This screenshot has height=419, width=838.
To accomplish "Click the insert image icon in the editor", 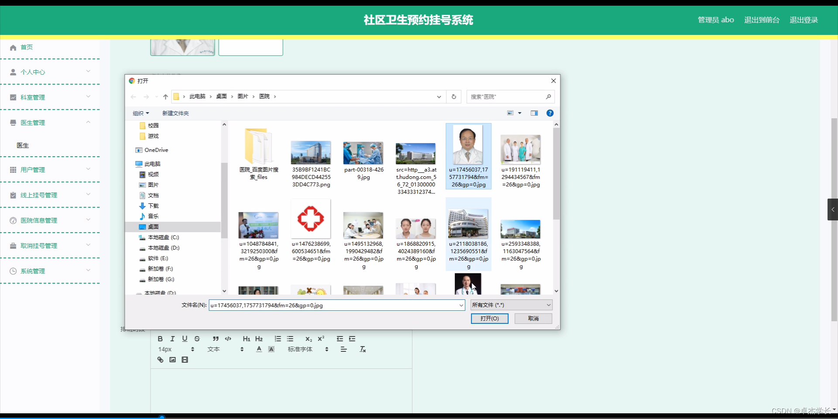I will point(172,360).
